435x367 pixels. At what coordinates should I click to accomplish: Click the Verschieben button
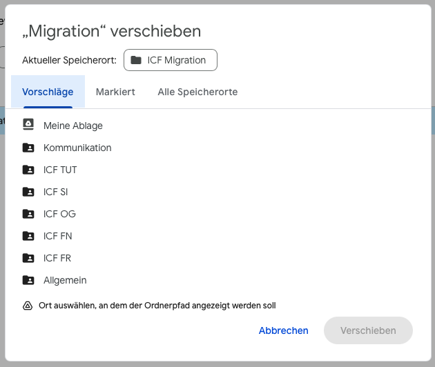368,330
